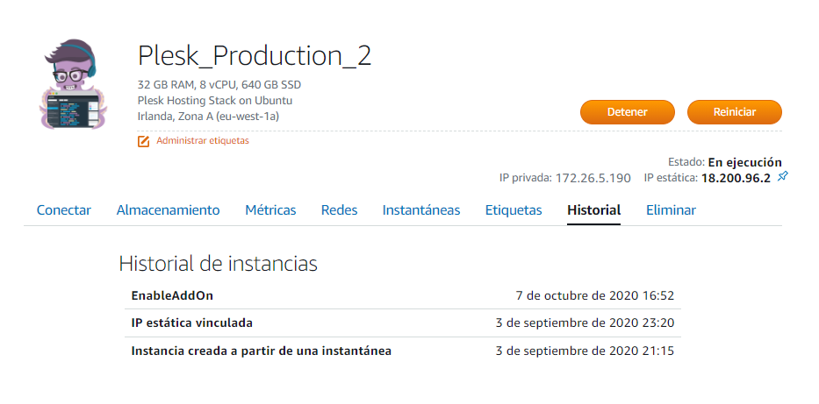This screenshot has width=819, height=404.
Task: Select the Redes tab
Action: [x=339, y=210]
